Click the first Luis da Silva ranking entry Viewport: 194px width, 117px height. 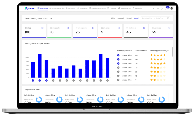click(126, 55)
